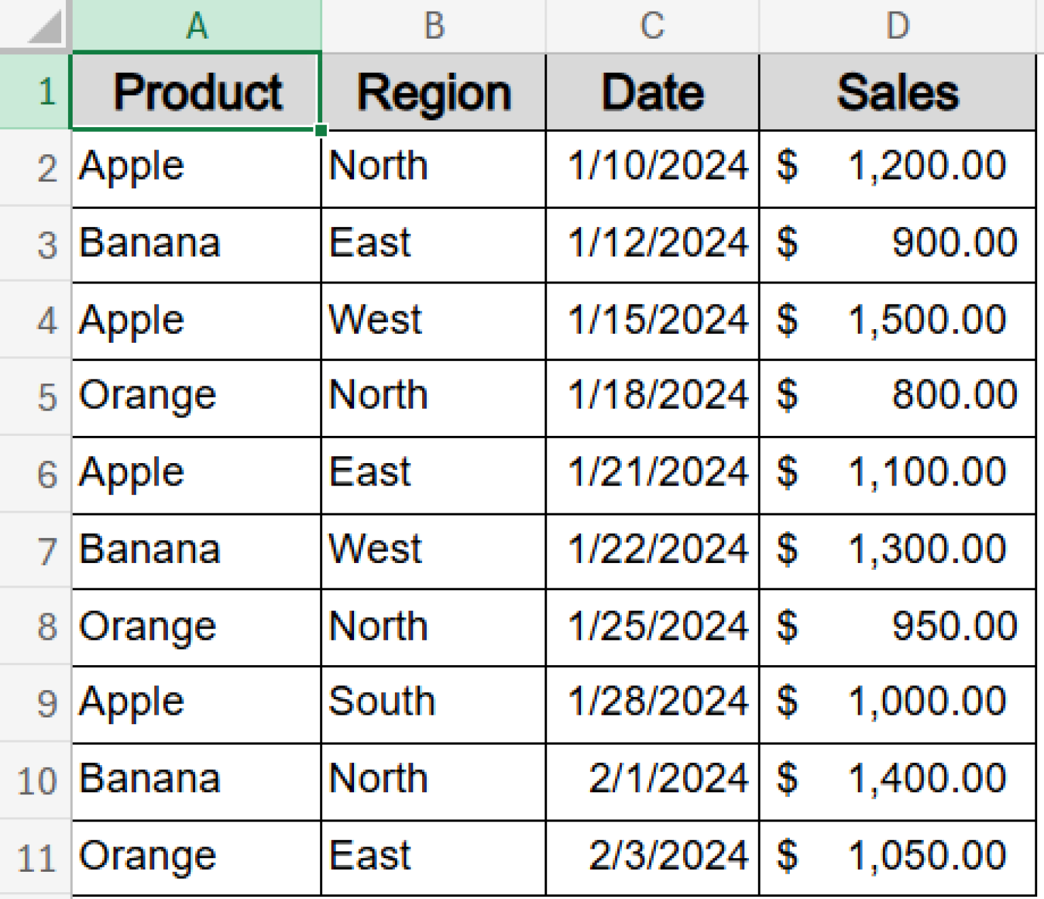
Task: Click the Product header cell
Action: click(195, 92)
